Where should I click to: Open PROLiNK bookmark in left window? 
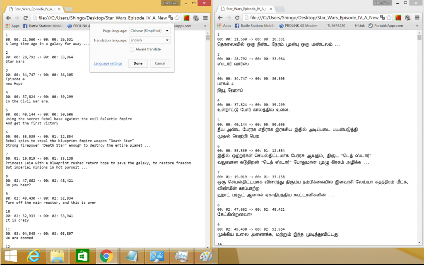78,26
